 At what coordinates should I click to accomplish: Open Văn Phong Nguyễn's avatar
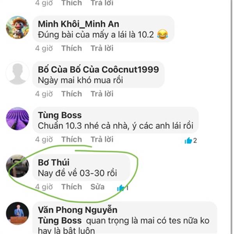click(18, 213)
